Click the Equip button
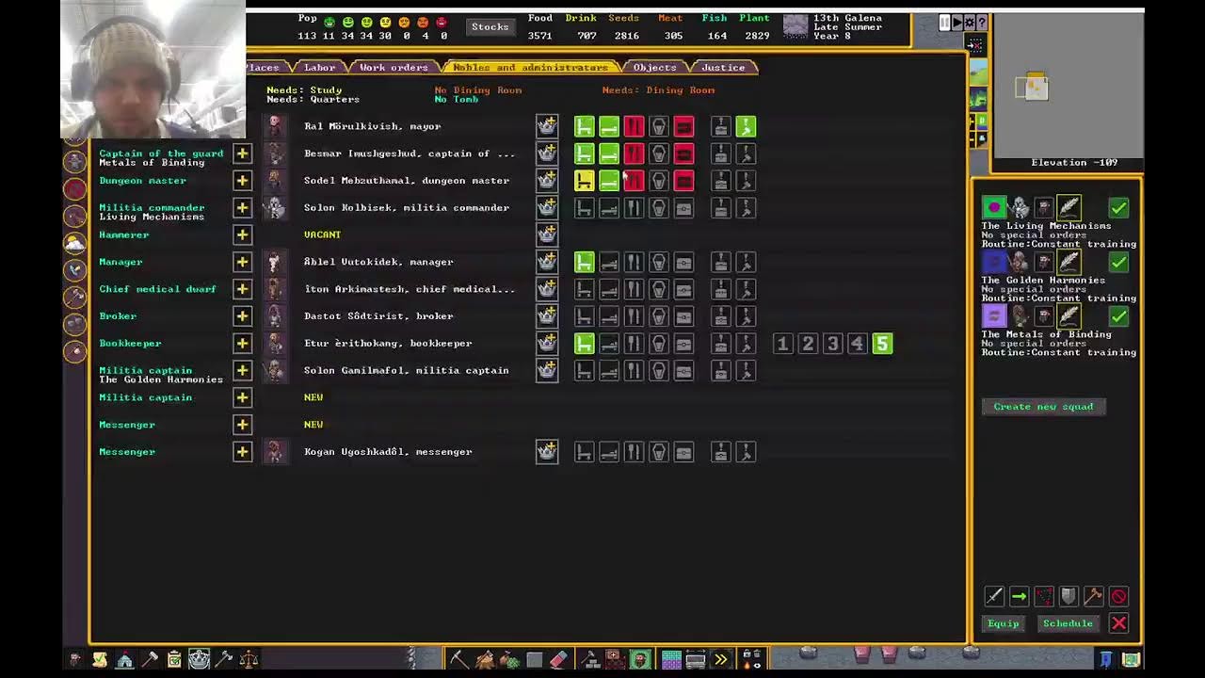The height and width of the screenshot is (678, 1205). click(1003, 623)
